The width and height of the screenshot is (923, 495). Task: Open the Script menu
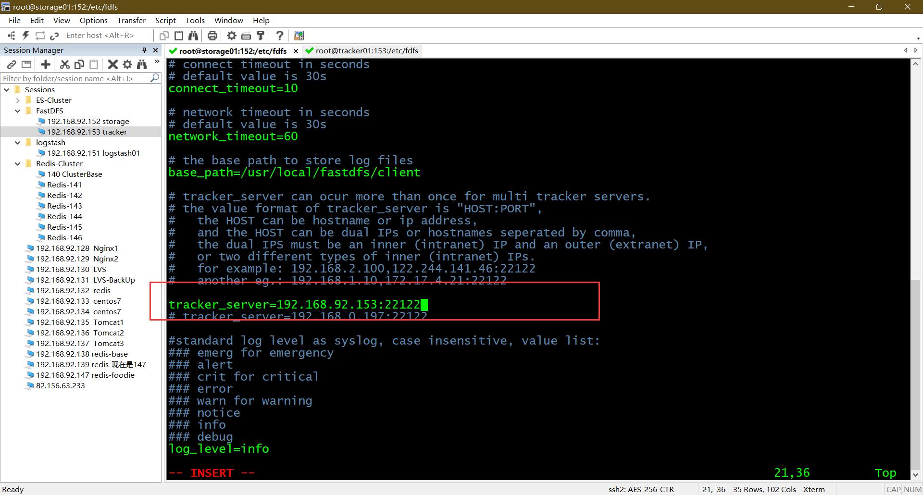click(x=165, y=20)
